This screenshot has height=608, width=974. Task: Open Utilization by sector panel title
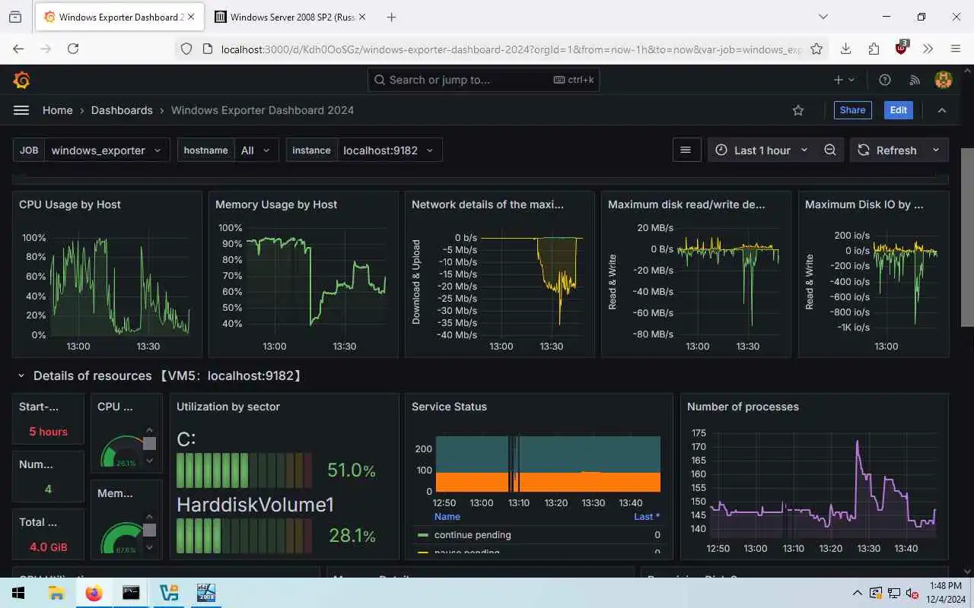(x=228, y=407)
